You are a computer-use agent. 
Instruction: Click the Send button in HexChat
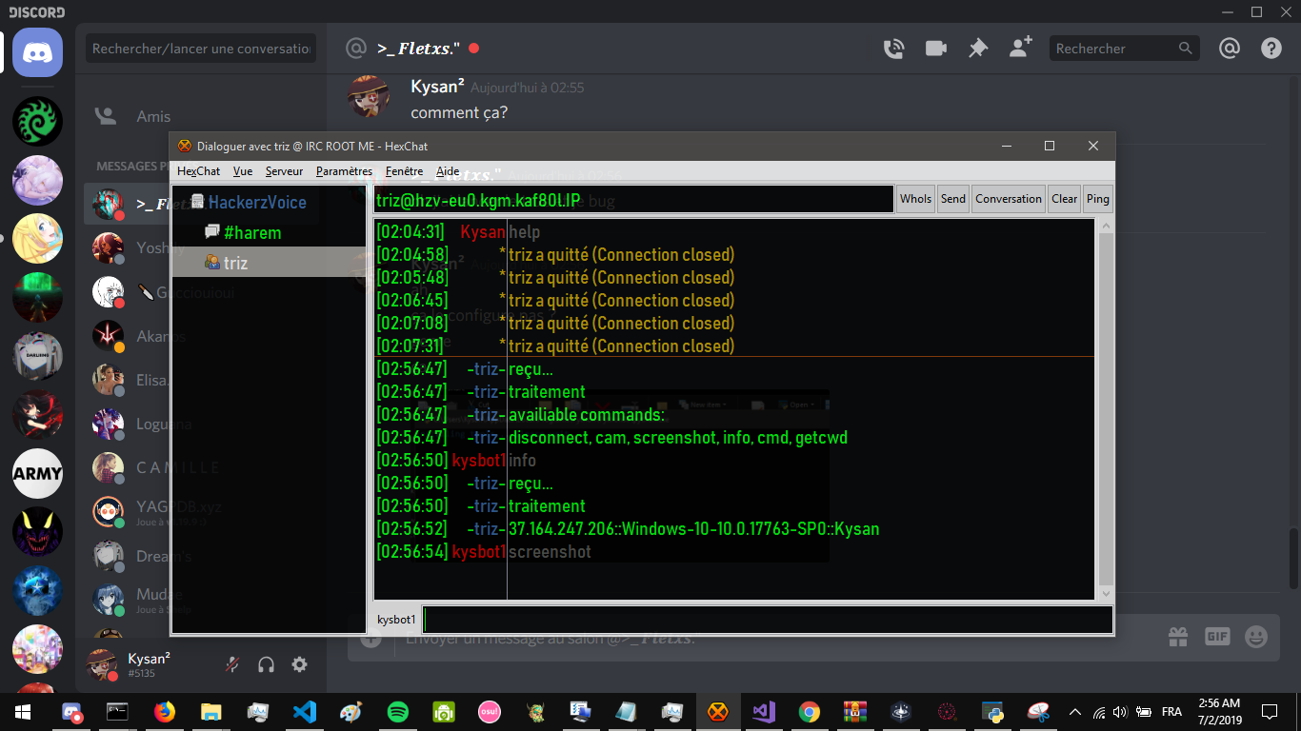(x=953, y=199)
